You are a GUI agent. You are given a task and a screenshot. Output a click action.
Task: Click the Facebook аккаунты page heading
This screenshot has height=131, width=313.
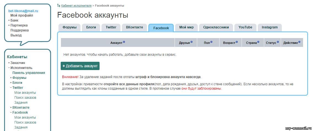tap(93, 15)
